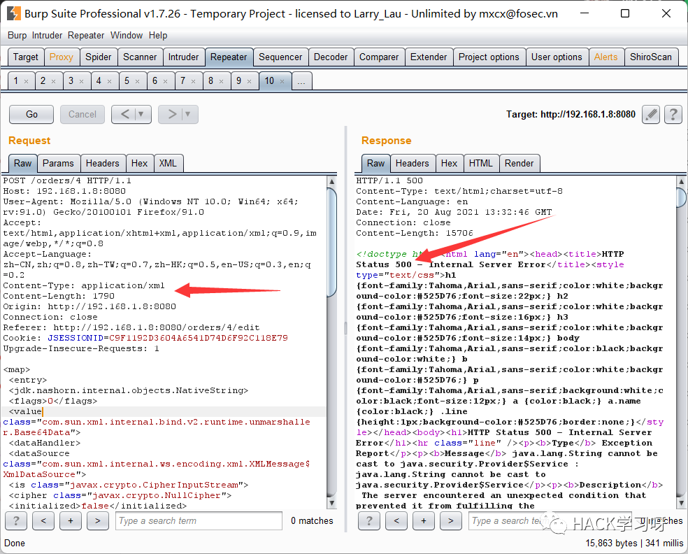
Task: Go to next match in request search
Action: click(x=98, y=520)
